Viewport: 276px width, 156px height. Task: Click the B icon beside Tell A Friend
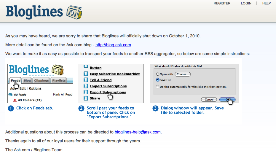[86, 80]
